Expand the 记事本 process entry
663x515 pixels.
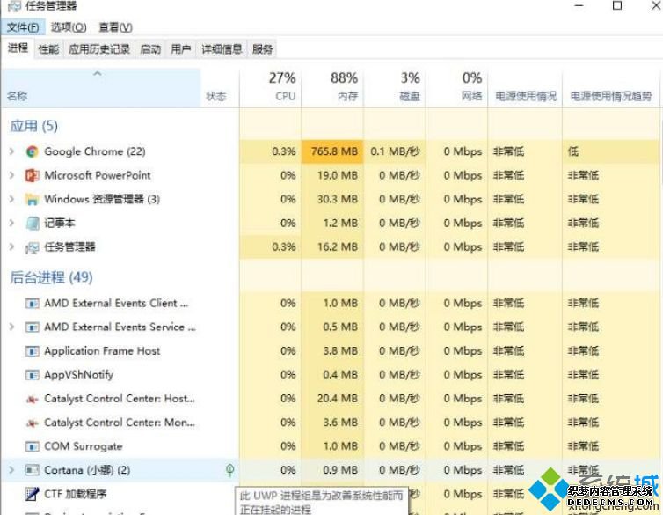click(x=11, y=223)
